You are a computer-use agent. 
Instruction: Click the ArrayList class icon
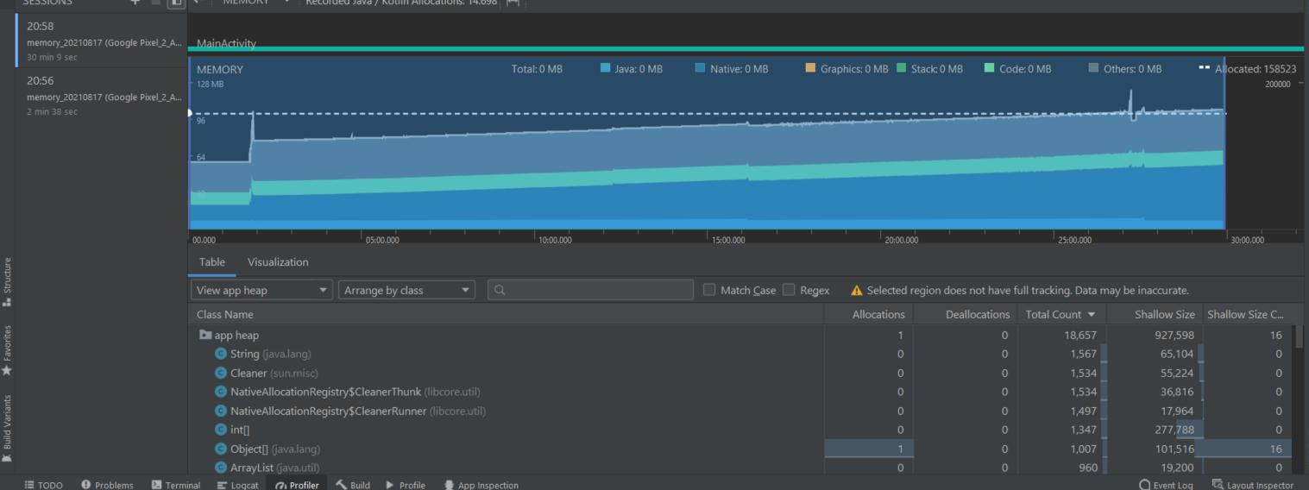(220, 468)
